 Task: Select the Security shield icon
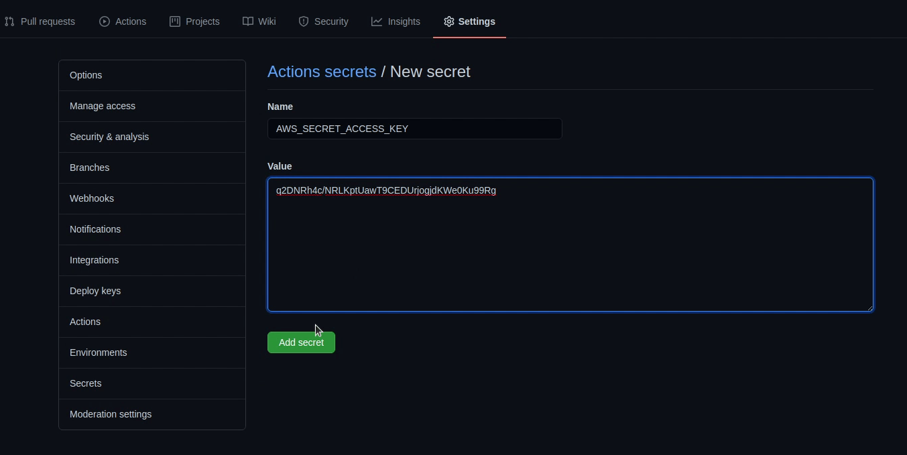[303, 21]
